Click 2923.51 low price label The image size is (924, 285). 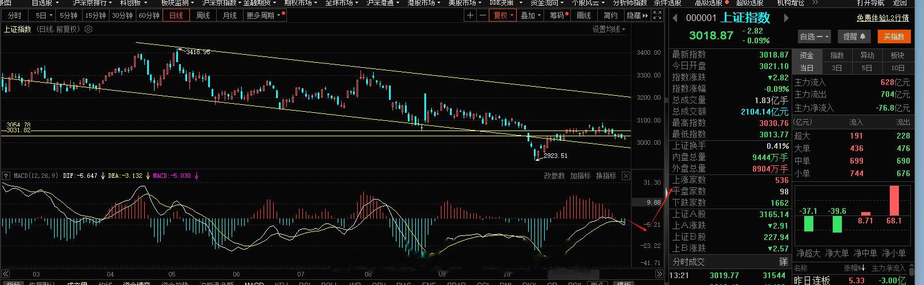(556, 156)
